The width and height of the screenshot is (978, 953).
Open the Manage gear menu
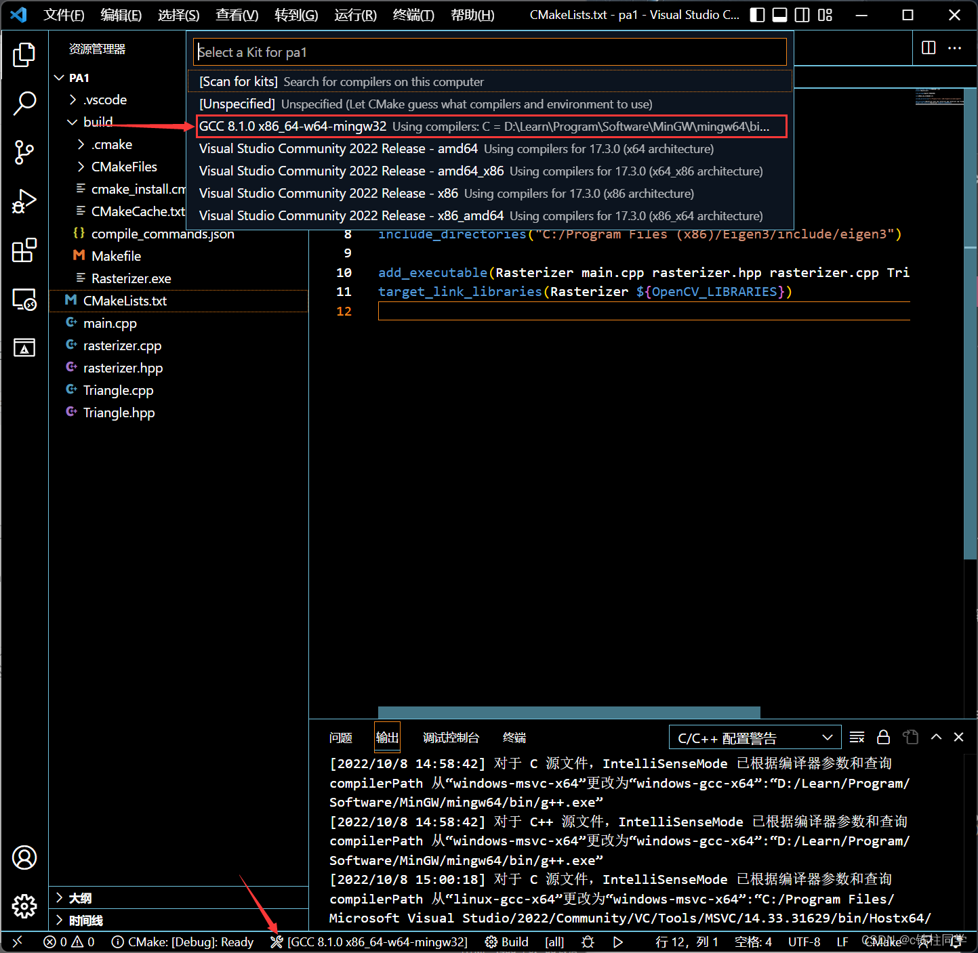(x=24, y=906)
